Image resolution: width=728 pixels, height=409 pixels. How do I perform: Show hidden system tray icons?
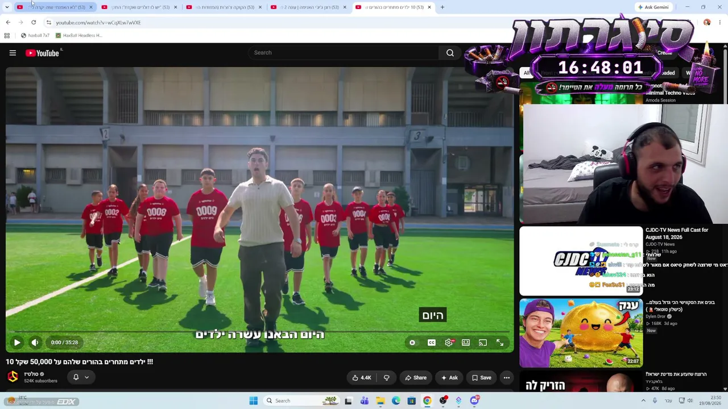pyautogui.click(x=643, y=401)
